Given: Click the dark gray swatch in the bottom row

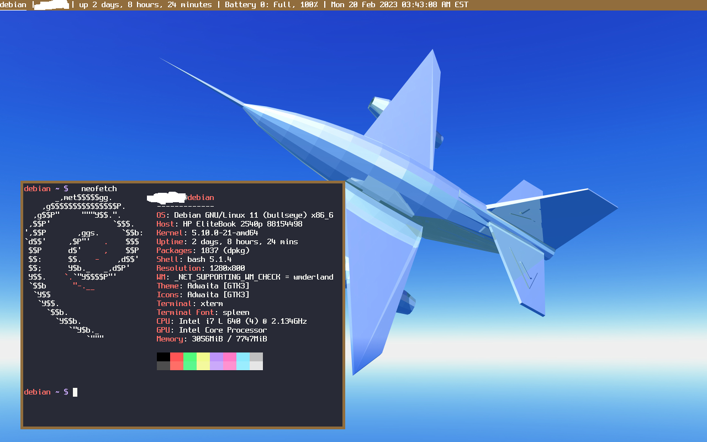Looking at the screenshot, I should [163, 366].
